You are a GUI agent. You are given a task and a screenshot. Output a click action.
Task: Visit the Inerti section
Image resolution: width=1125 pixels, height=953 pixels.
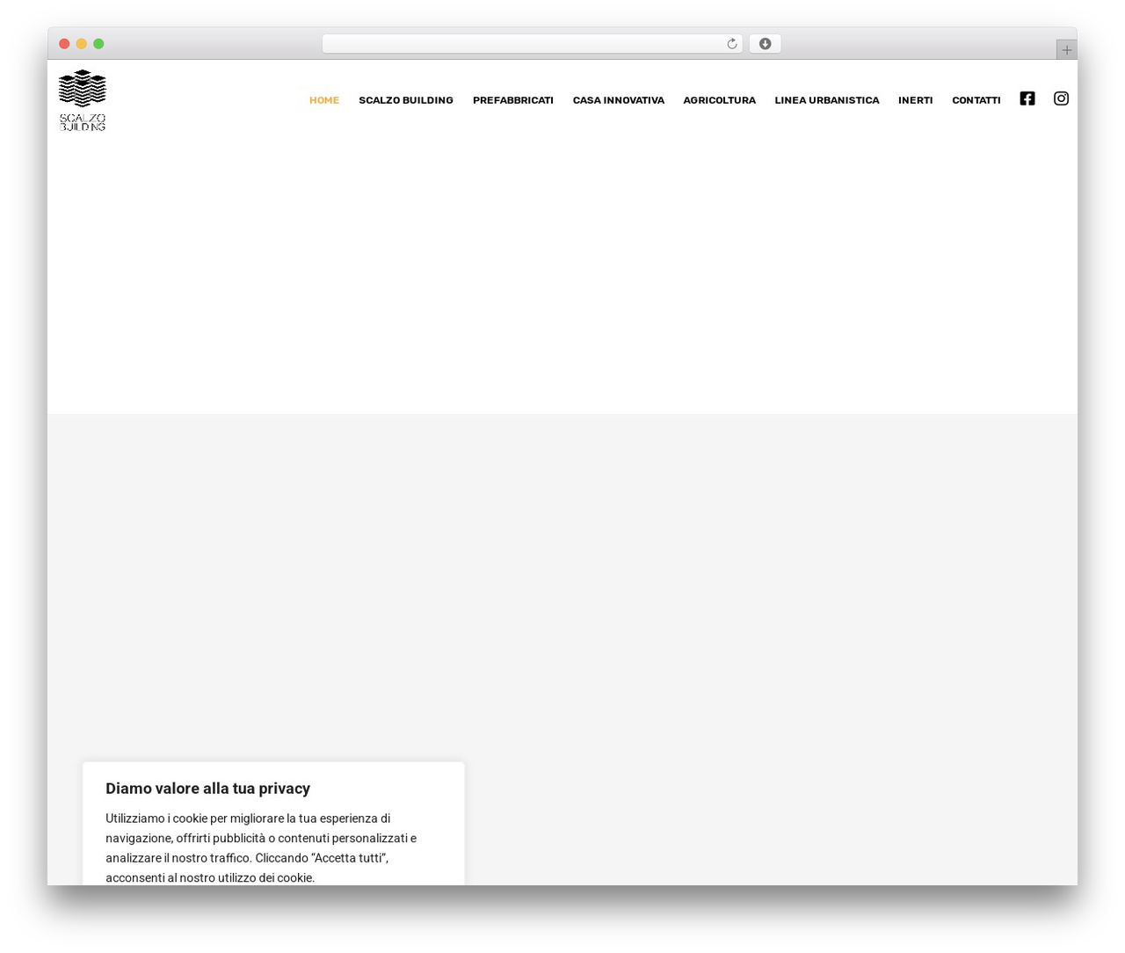(x=916, y=100)
